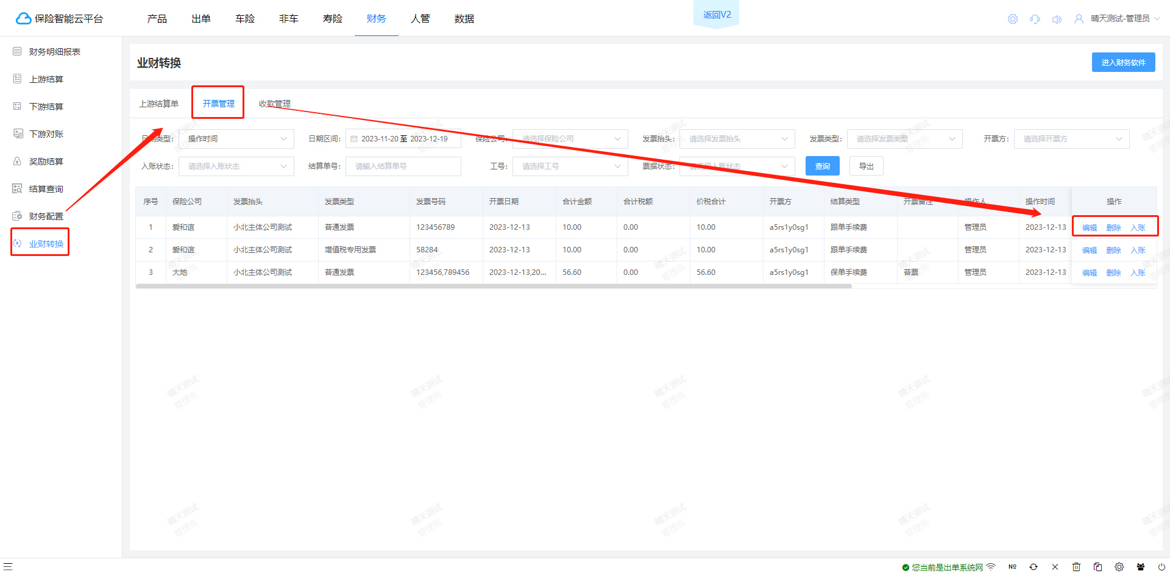Click the cloud logo of 保险智能云平台

[23, 19]
